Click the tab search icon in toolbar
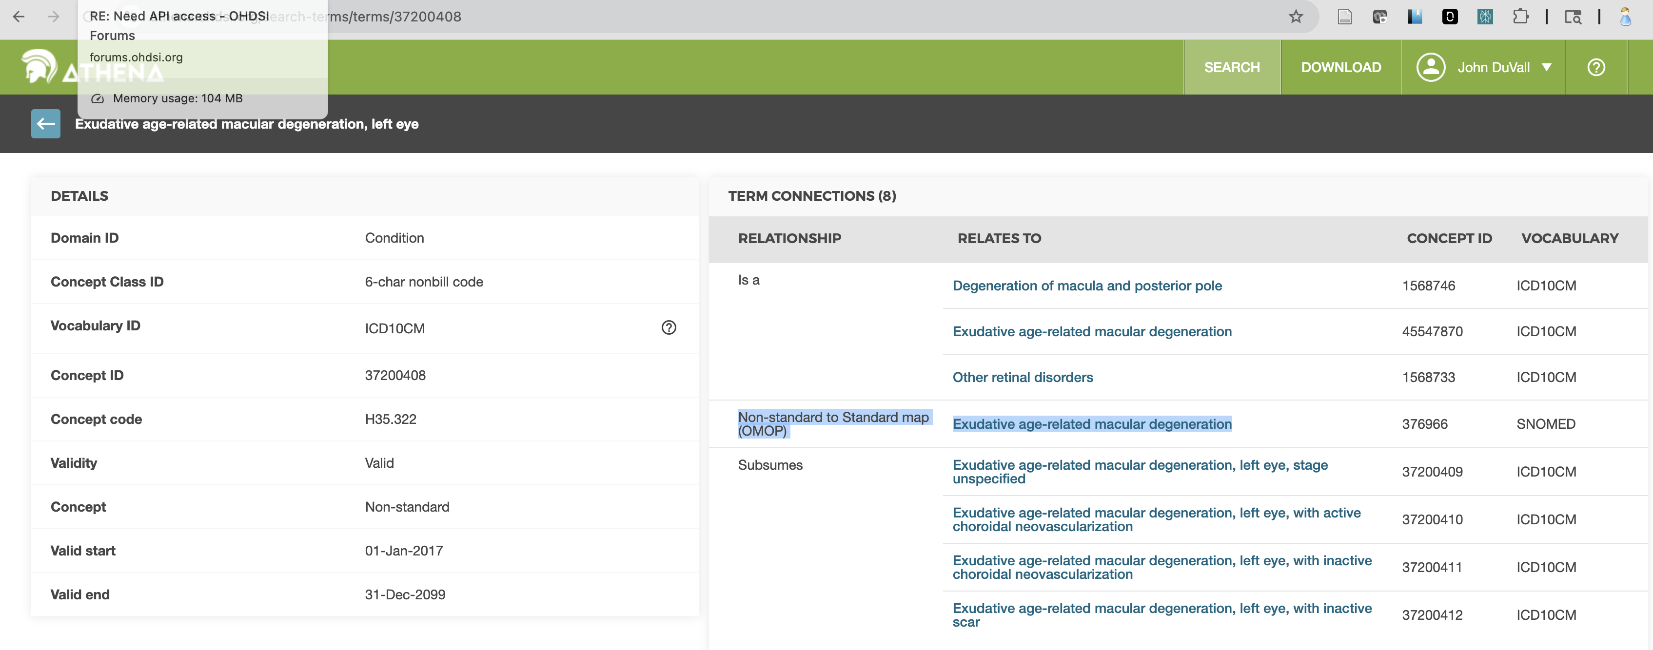1653x650 pixels. pyautogui.click(x=1572, y=17)
